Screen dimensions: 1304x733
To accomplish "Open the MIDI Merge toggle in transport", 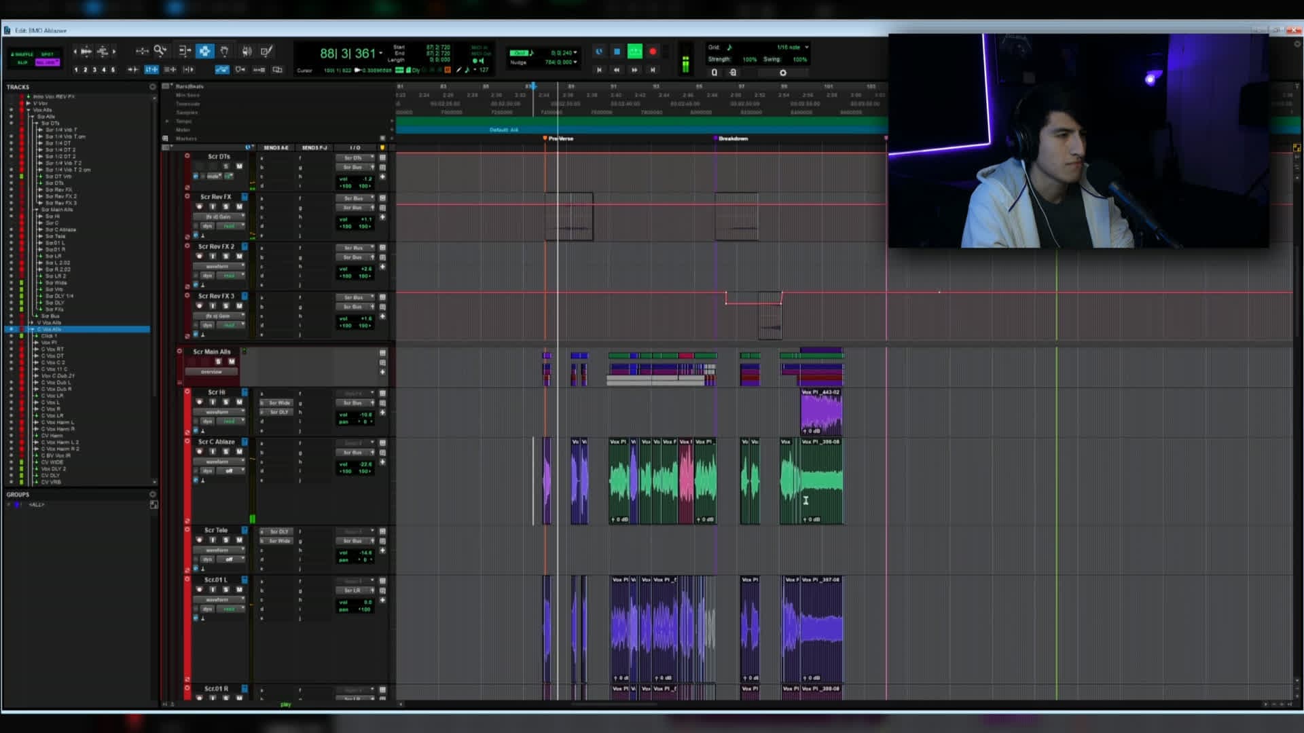I will click(448, 69).
